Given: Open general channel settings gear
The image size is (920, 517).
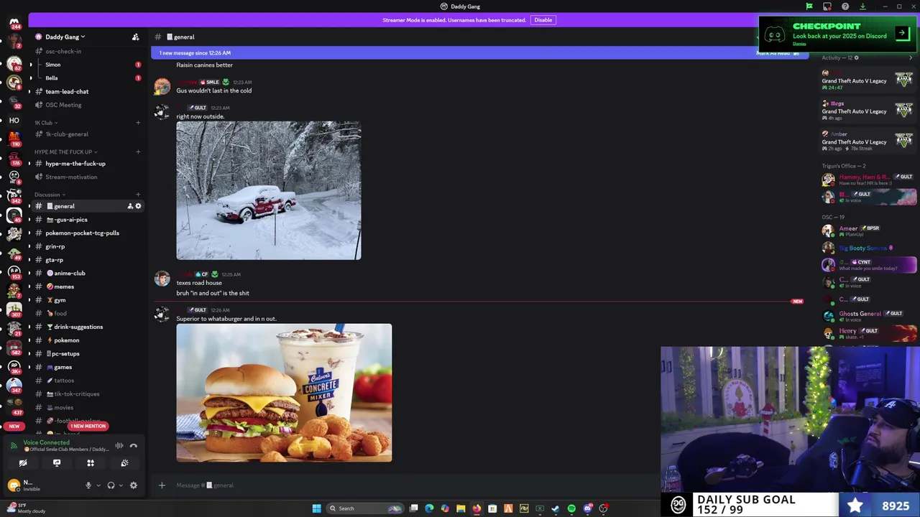Looking at the screenshot, I should (138, 206).
